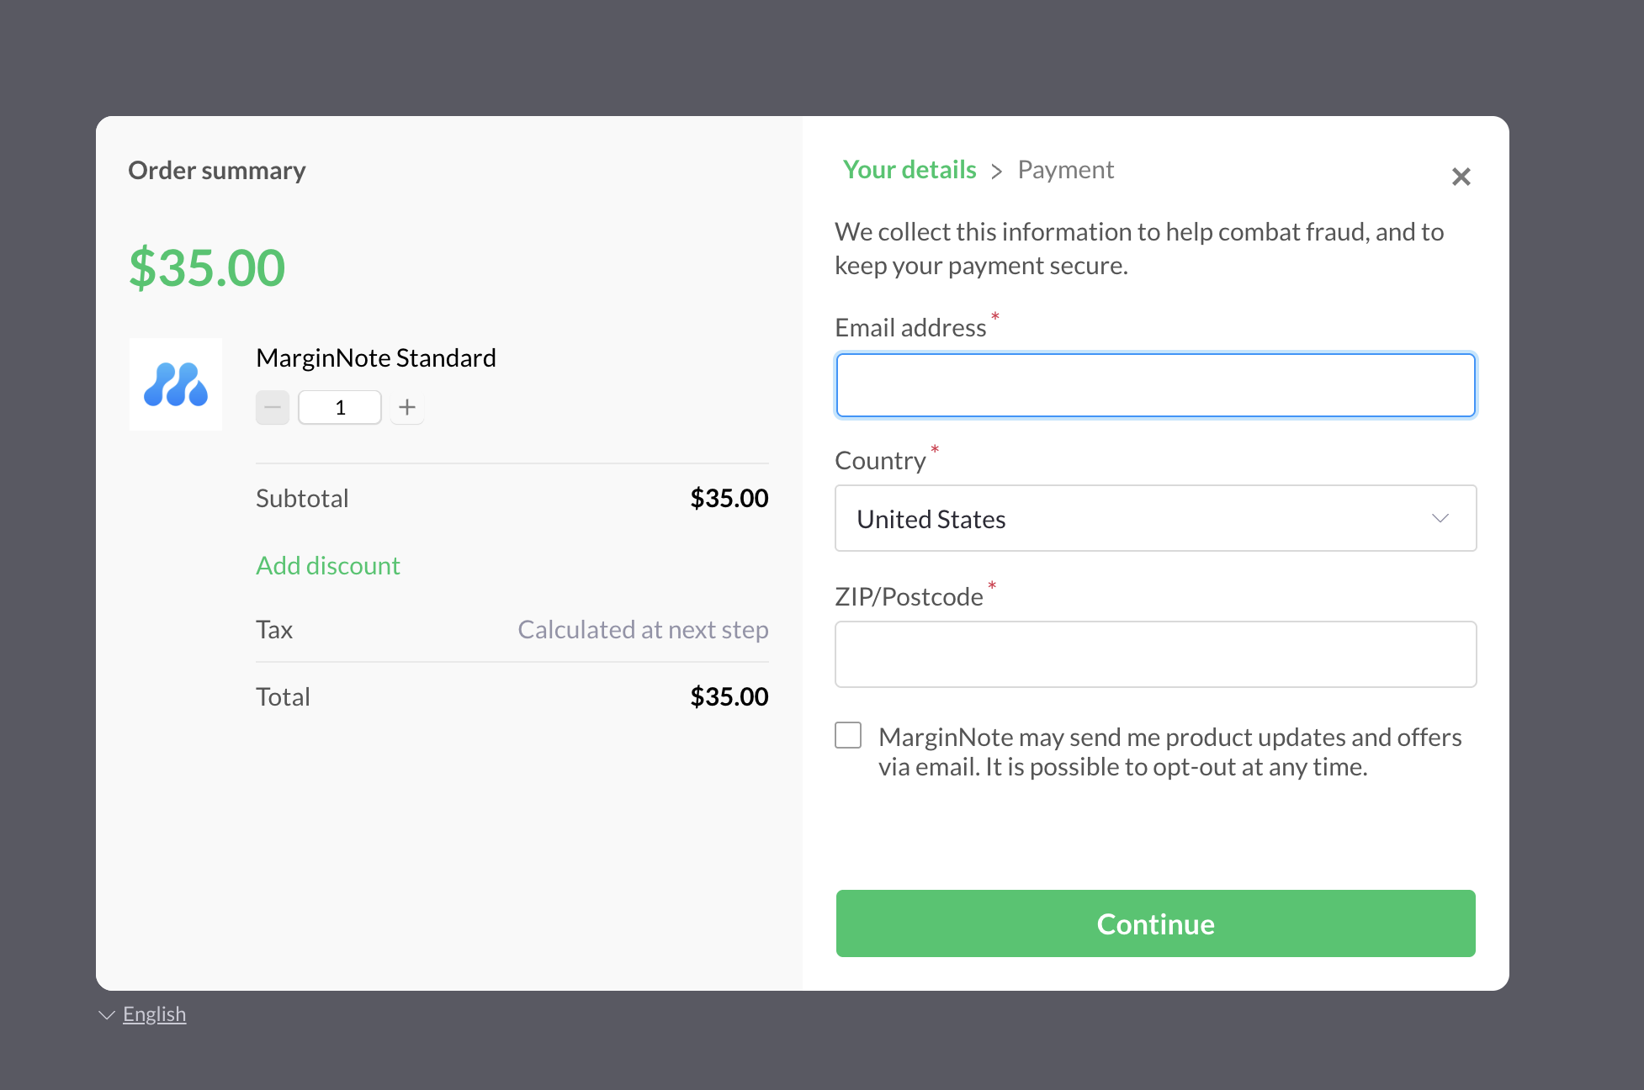This screenshot has height=1090, width=1644.
Task: Click the breadcrumb arrow between steps
Action: point(997,172)
